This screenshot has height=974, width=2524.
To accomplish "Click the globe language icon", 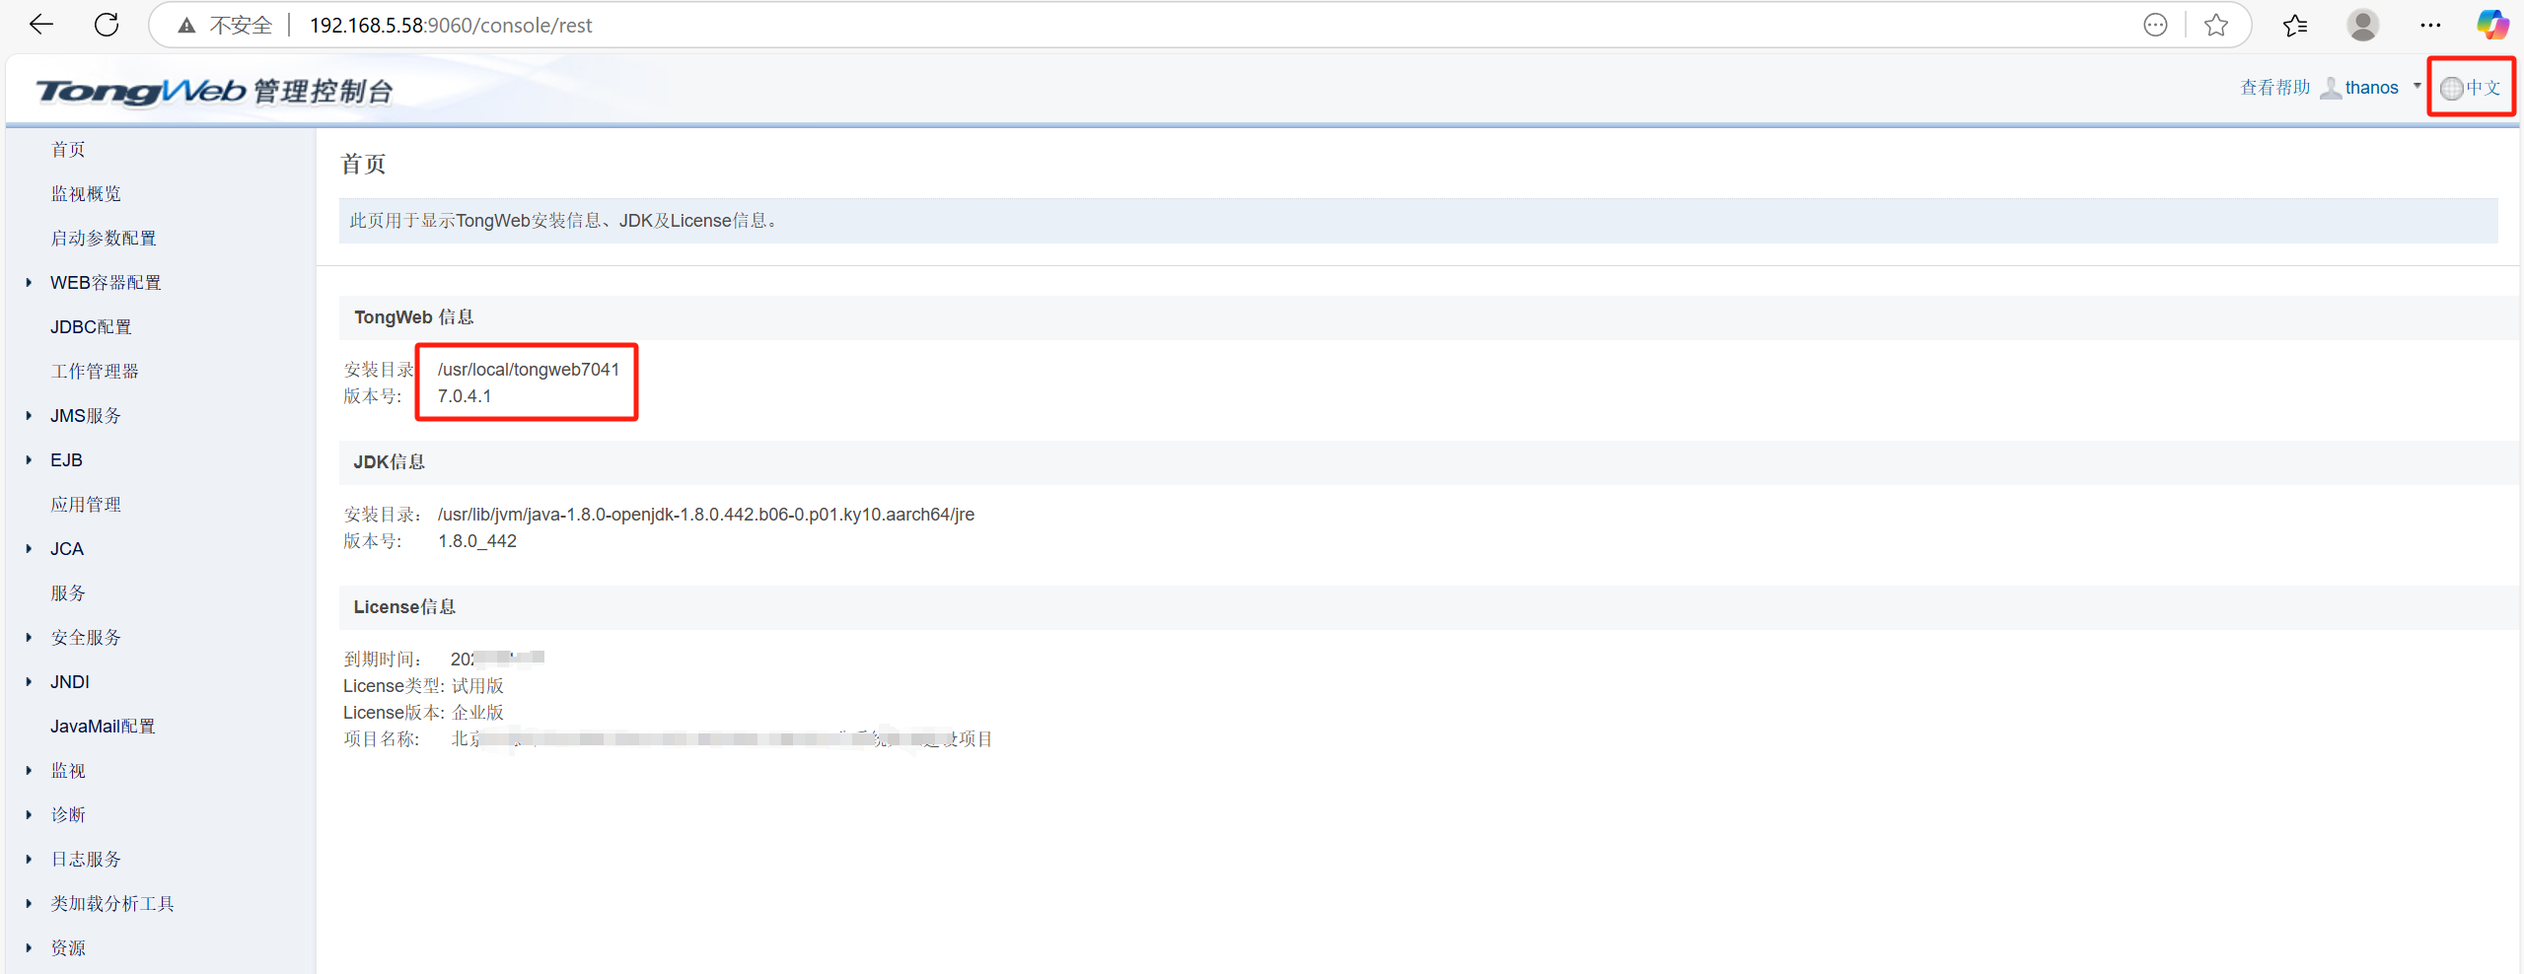I will (x=2451, y=89).
